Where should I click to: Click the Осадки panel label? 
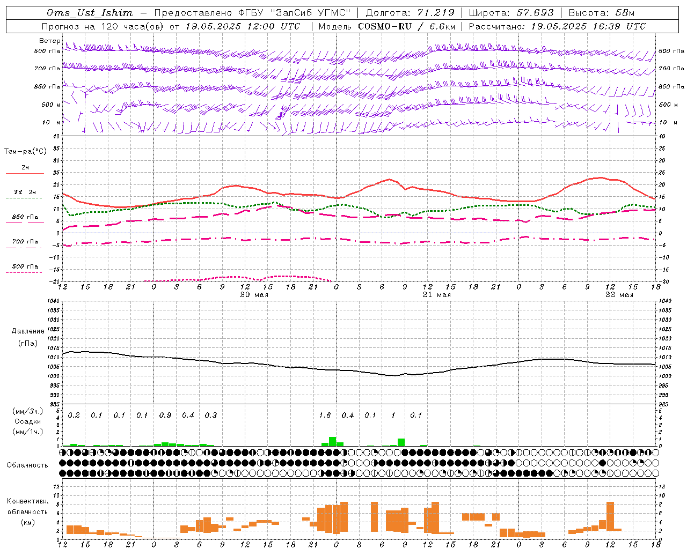[27, 422]
